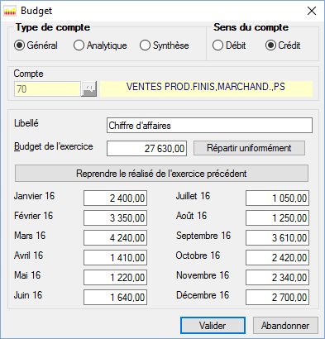Screen dimensions: 325x339
Task: Select the Général account type
Action: pos(36,45)
